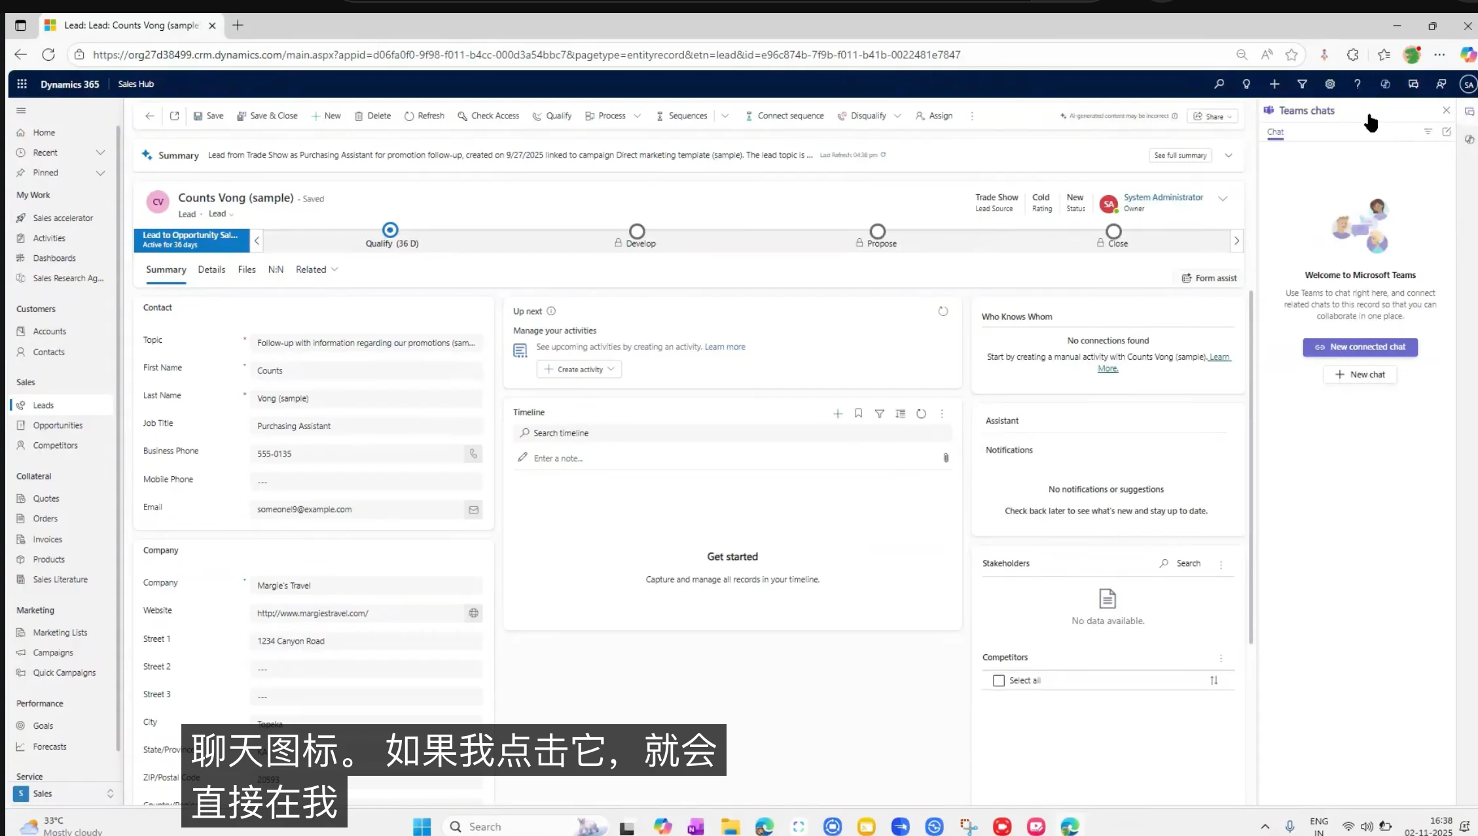The width and height of the screenshot is (1478, 836).
Task: Open the Create activity dropdown
Action: coord(579,369)
